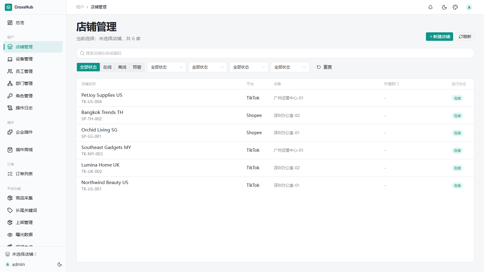Screen dimensions: 484x272
Task: Click the 商品采集 package search icon
Action: (x=10, y=198)
